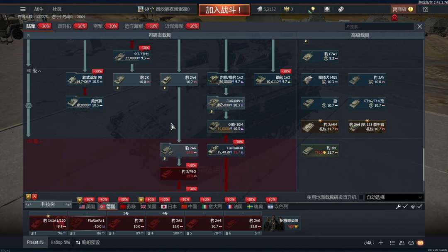Screen dimensions: 448x252
Task: Select the 日本 nation tab
Action: [169, 206]
